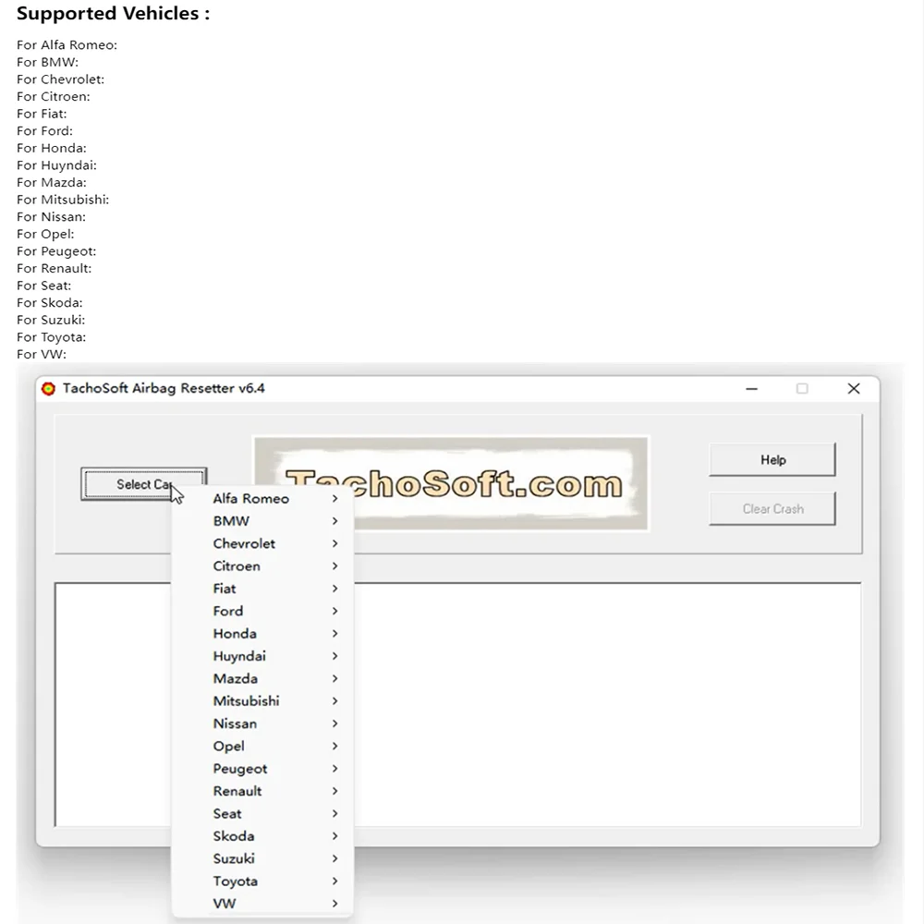Click the "For Huyndai:" text line

(56, 165)
